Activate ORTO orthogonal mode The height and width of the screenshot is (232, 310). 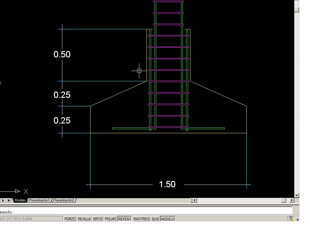pyautogui.click(x=97, y=219)
